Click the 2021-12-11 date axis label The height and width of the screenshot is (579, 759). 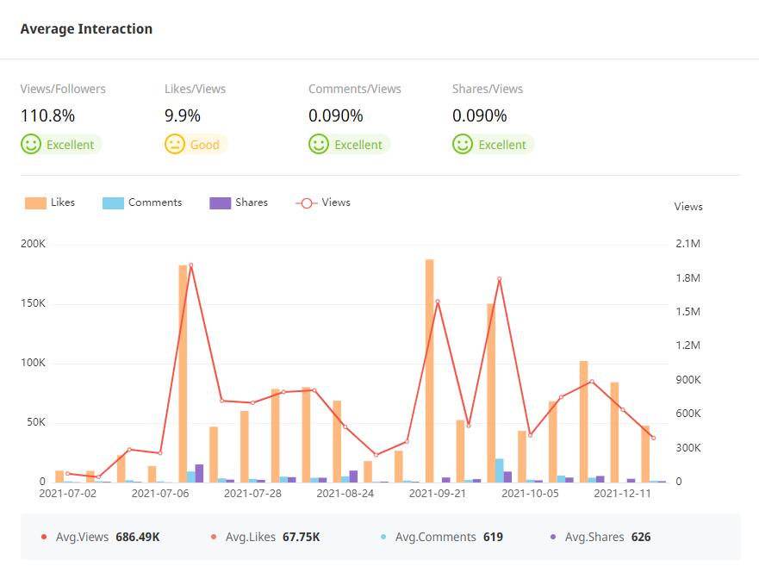(x=623, y=494)
